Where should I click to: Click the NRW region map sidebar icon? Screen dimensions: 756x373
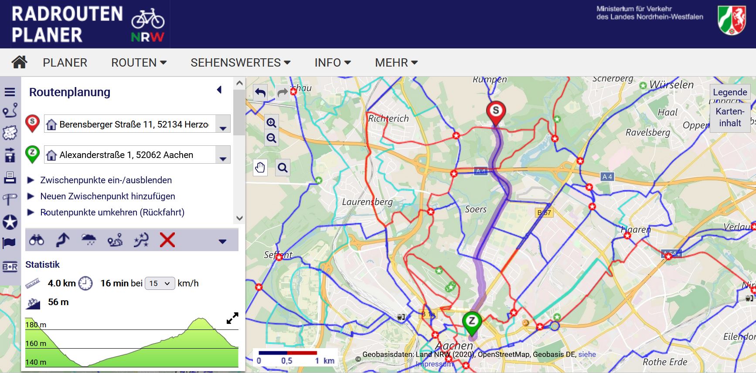coord(10,133)
